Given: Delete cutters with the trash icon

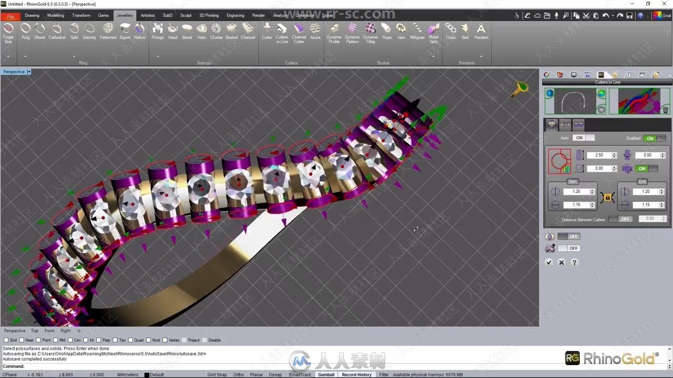Looking at the screenshot, I should coord(665,110).
